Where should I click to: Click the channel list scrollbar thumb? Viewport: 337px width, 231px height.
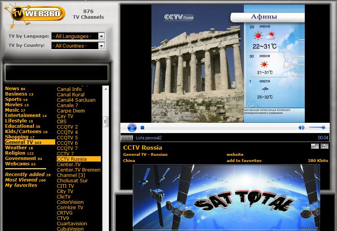coord(105,122)
